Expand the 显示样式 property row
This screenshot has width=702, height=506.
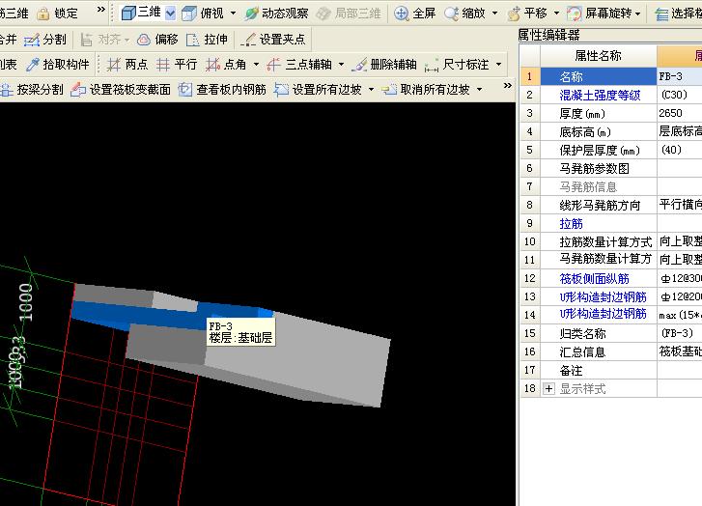click(548, 389)
